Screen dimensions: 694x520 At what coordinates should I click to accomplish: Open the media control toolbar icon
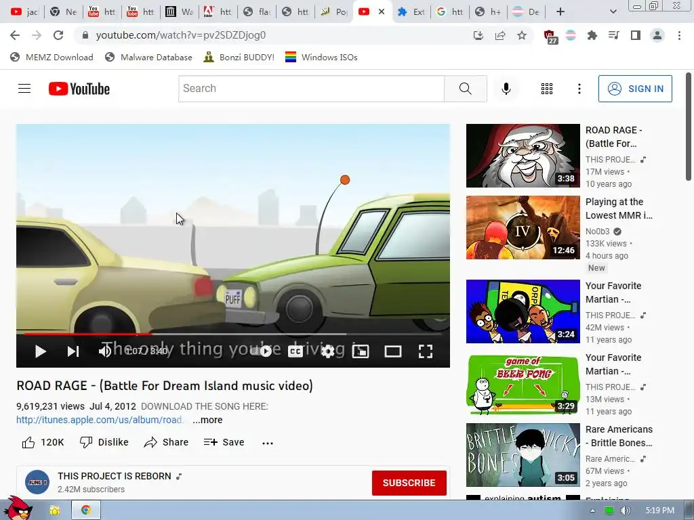(x=613, y=35)
